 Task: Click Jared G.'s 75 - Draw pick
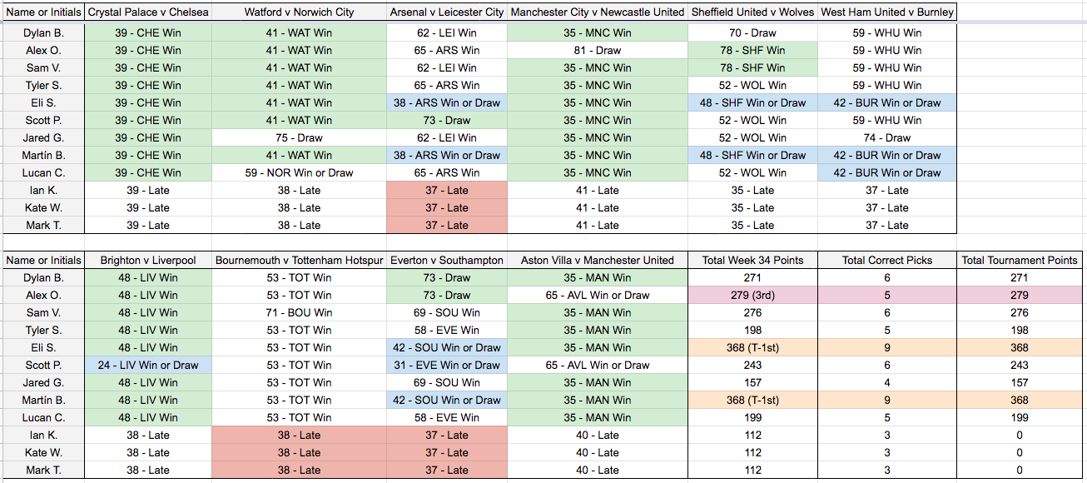click(x=299, y=138)
